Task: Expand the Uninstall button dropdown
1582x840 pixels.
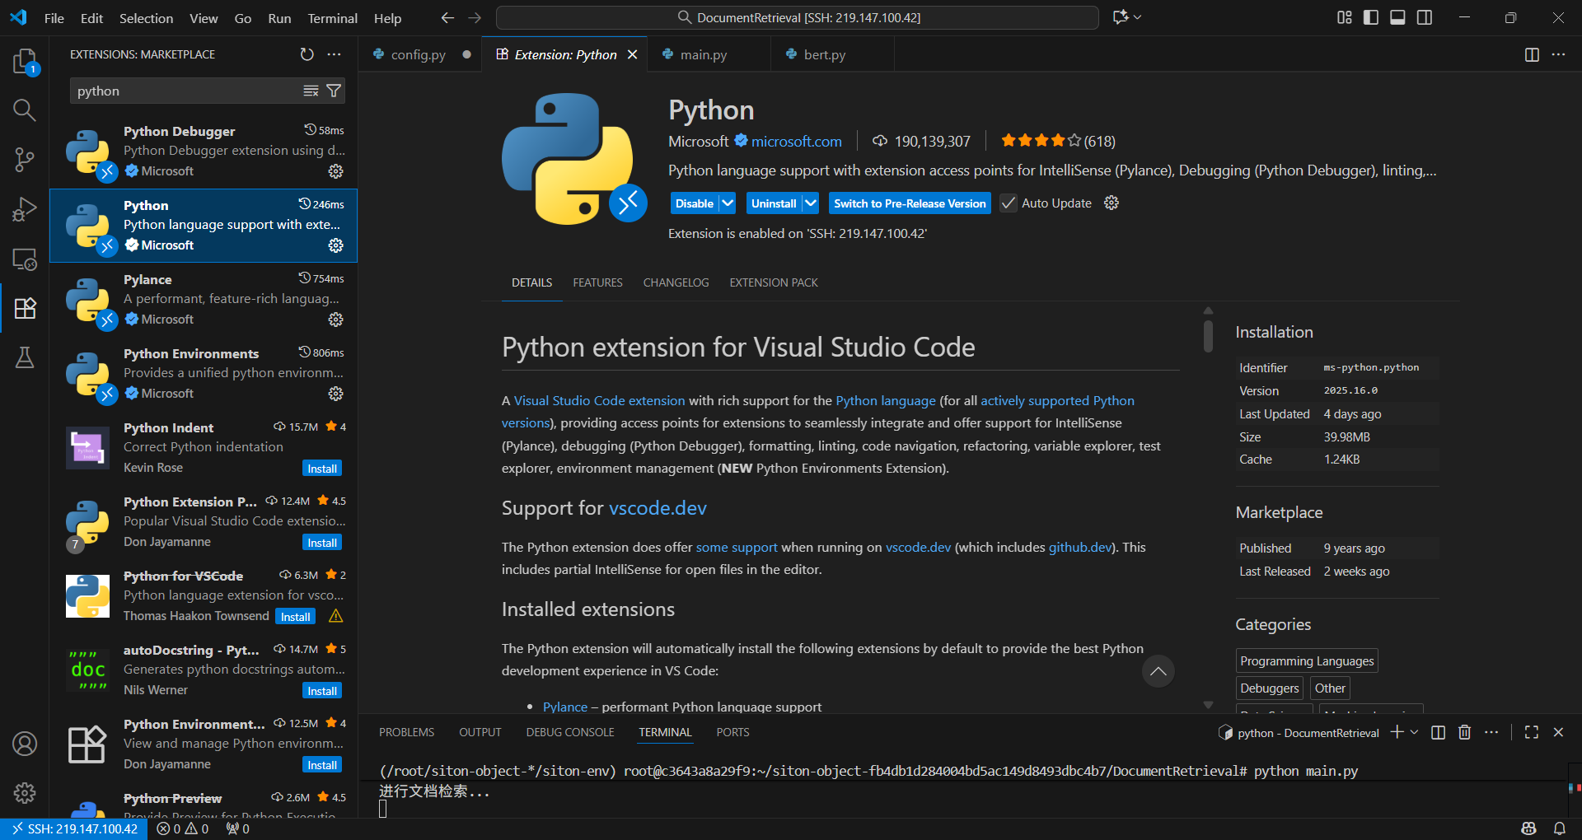Action: click(811, 203)
